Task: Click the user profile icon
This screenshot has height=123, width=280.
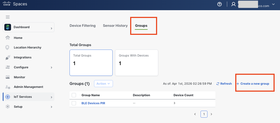Action: (233, 5)
